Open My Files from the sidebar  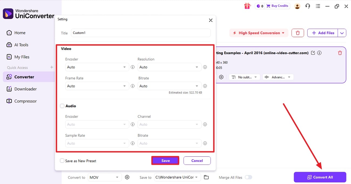21,57
